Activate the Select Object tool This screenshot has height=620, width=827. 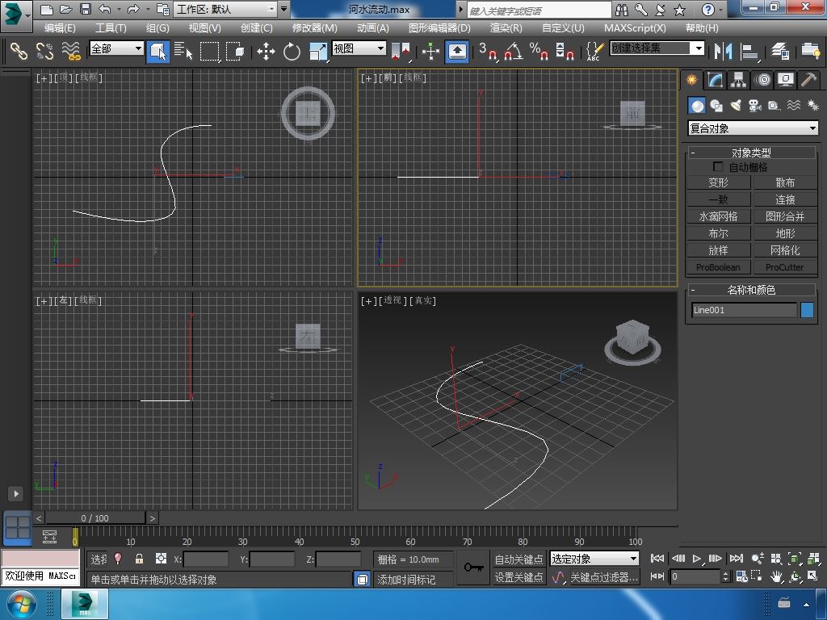pos(157,51)
